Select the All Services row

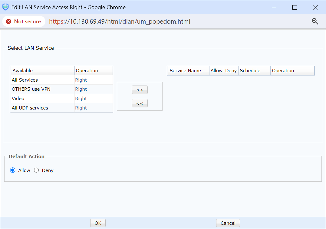(x=25, y=80)
